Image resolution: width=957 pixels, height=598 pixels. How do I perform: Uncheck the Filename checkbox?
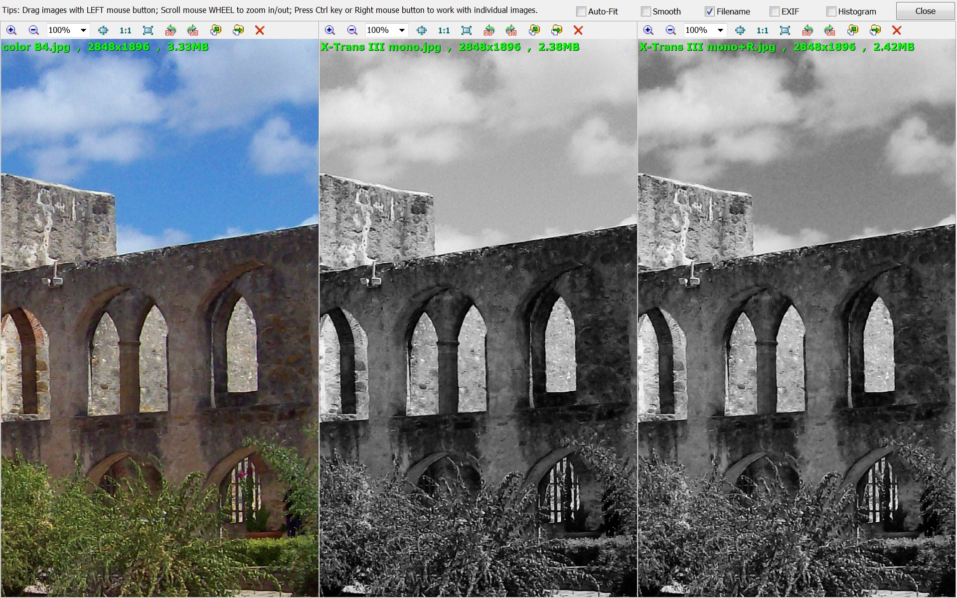[x=710, y=11]
